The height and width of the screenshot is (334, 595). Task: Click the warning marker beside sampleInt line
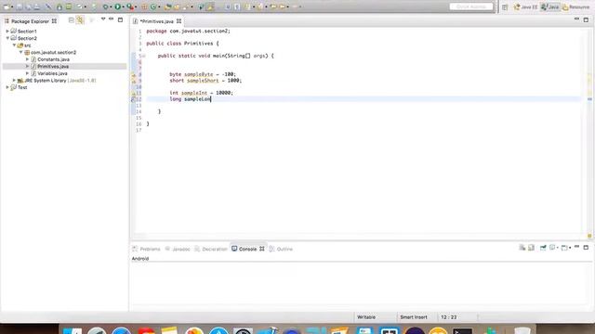[x=134, y=93]
